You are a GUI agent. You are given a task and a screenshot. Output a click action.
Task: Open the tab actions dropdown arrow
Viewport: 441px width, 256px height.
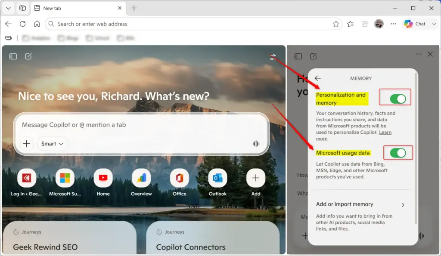pos(8,8)
